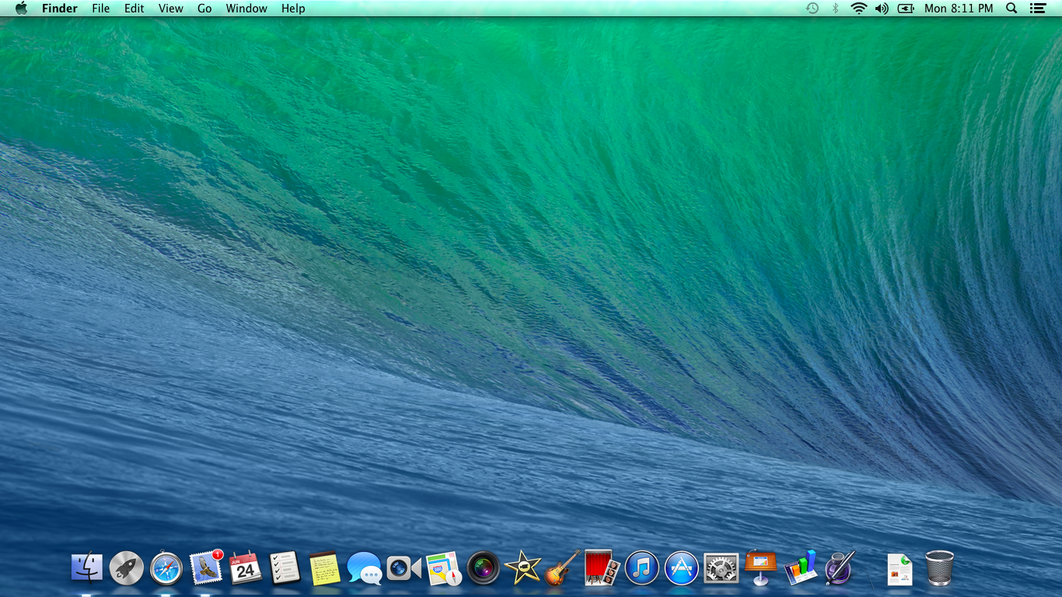Launch Launchpad rocket icon in Dock
Viewport: 1062px width, 597px height.
point(127,568)
